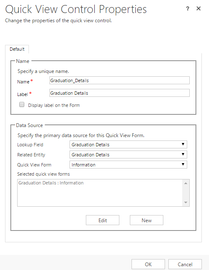
Task: Open the Quick View Form dropdown
Action: [x=128, y=164]
